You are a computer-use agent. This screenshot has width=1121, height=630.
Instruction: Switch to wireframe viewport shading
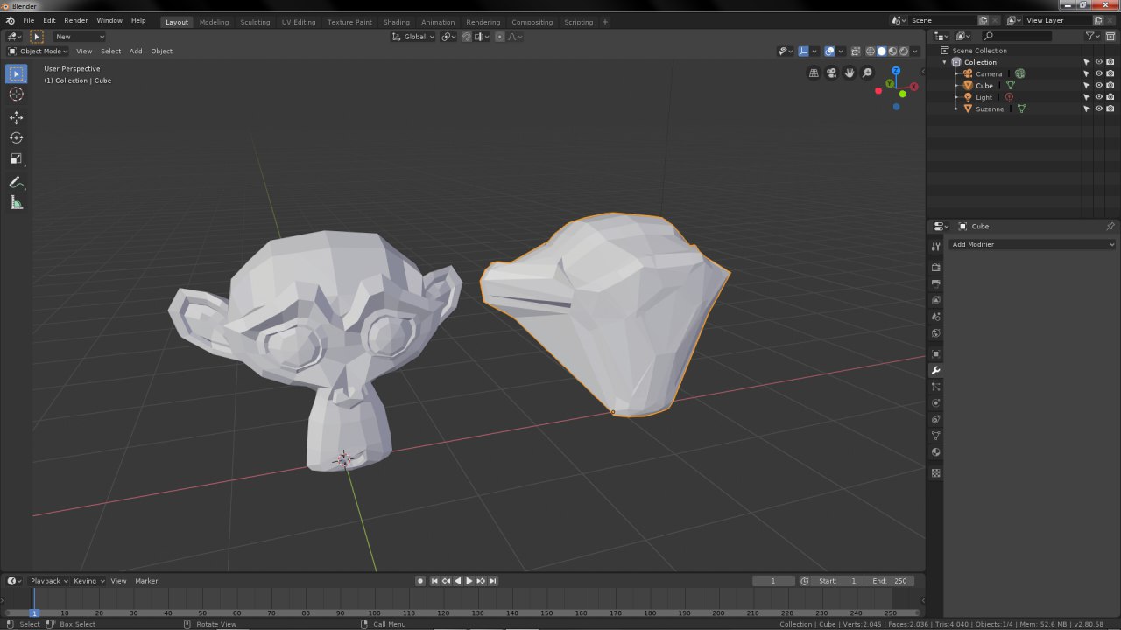pyautogui.click(x=871, y=51)
